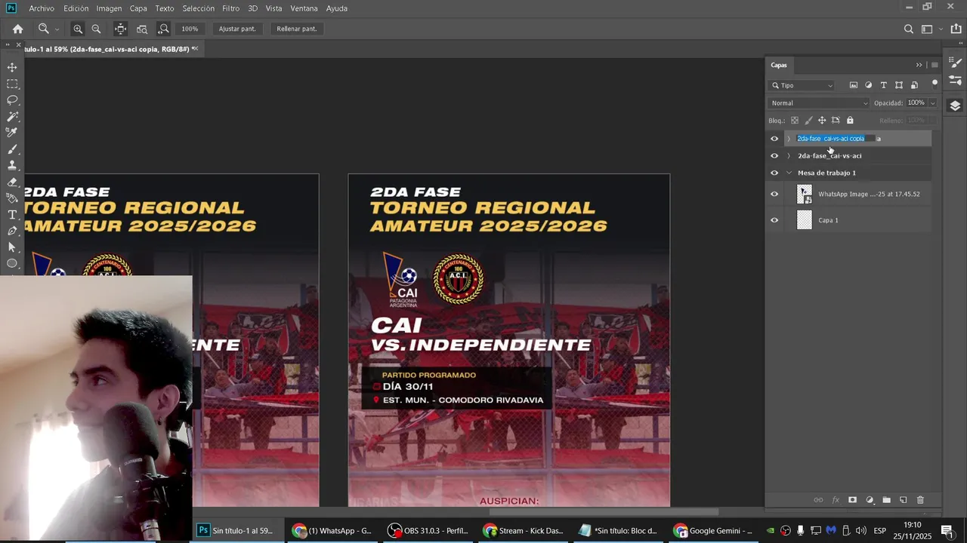Viewport: 967px width, 543px height.
Task: Collapse the Mesa de trabajo 1 artboard
Action: click(789, 173)
